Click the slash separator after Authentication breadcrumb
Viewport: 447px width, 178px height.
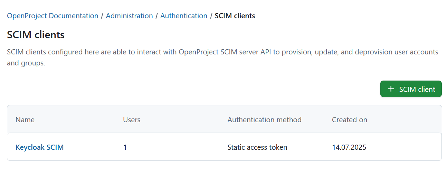pyautogui.click(x=211, y=16)
